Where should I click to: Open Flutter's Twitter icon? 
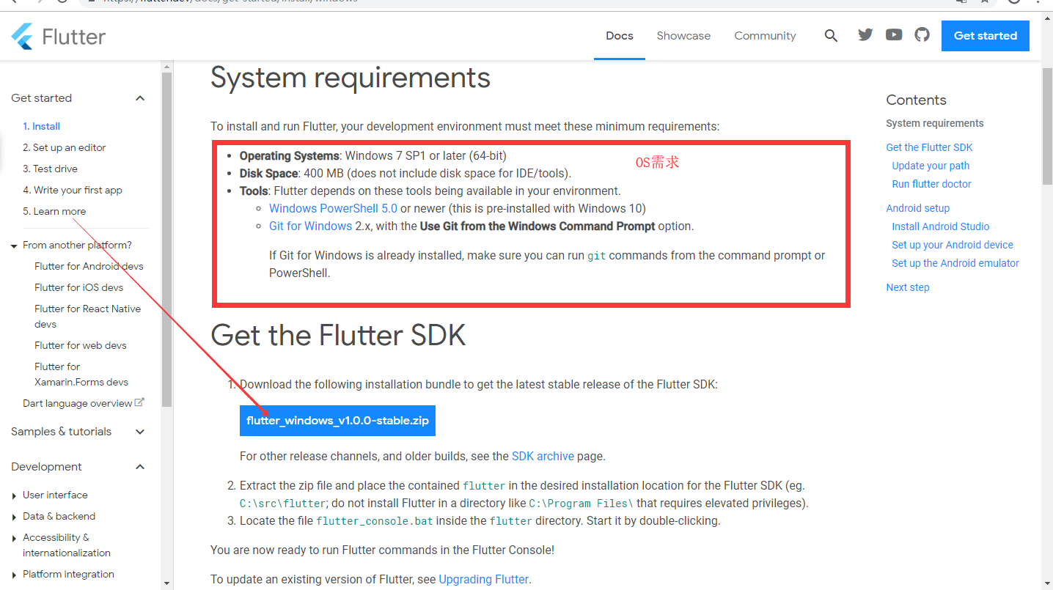click(x=865, y=34)
